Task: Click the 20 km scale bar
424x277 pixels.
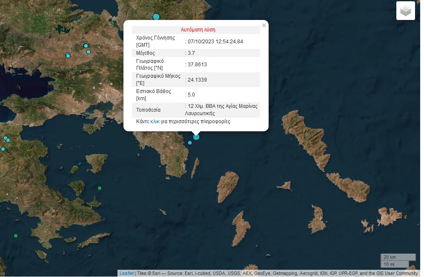Action: click(x=398, y=257)
